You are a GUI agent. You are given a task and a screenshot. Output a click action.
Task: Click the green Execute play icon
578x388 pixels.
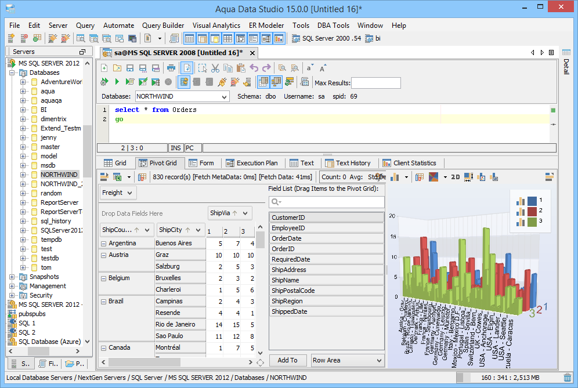117,82
